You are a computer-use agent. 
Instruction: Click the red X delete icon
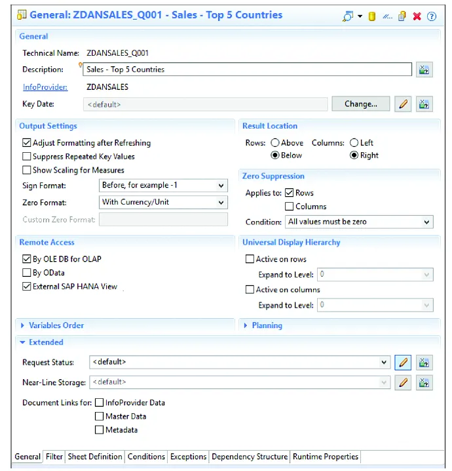point(417,16)
